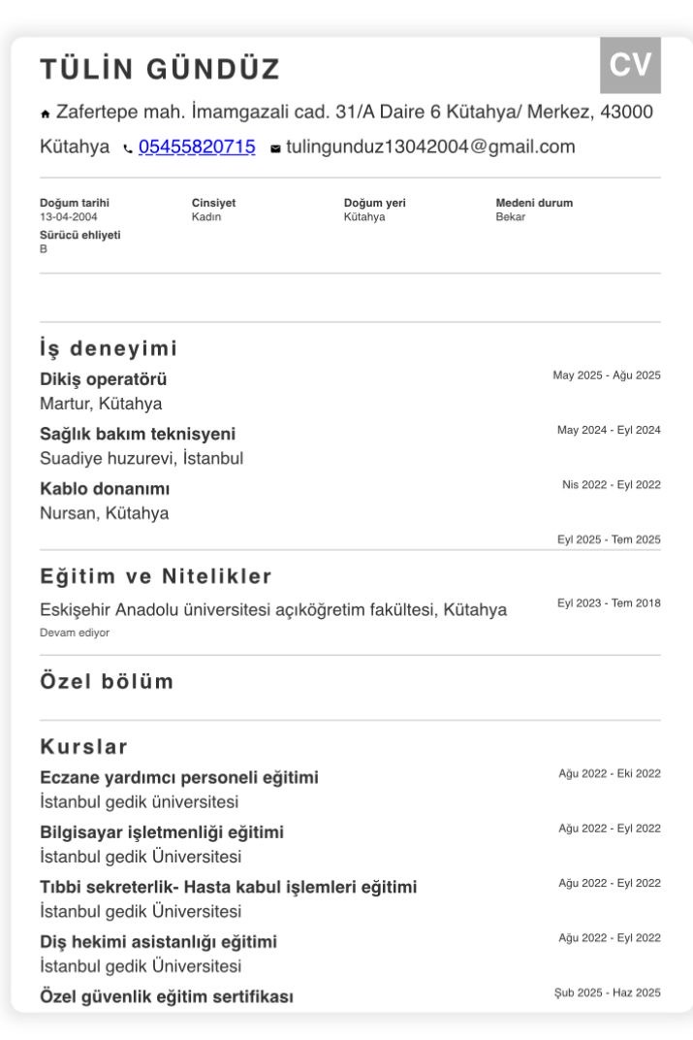Viewport: 693px width, 1040px height.
Task: Click the home address icon
Action: point(45,114)
